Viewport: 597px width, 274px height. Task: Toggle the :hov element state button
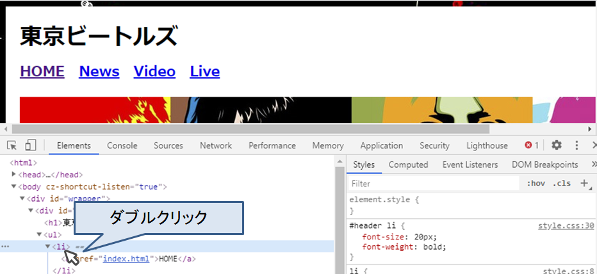click(x=536, y=184)
